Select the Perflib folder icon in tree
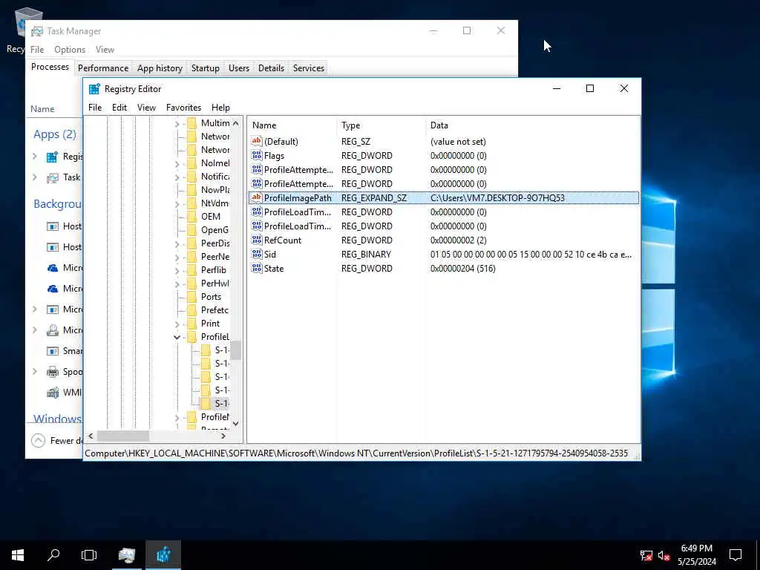This screenshot has width=760, height=570. coord(192,270)
